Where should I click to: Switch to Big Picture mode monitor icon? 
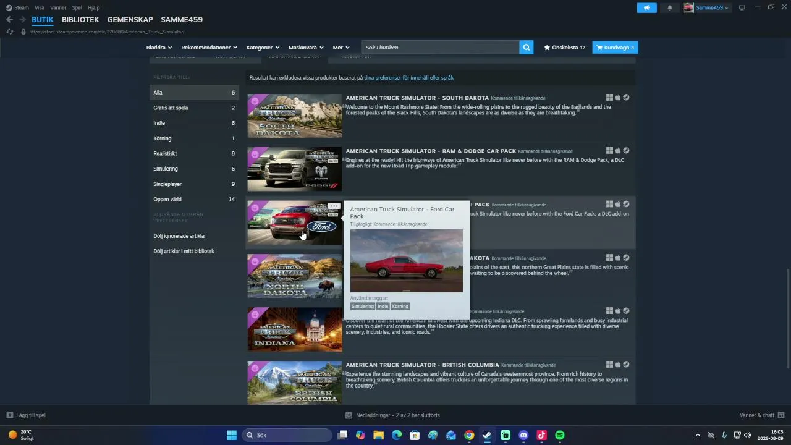click(x=742, y=7)
